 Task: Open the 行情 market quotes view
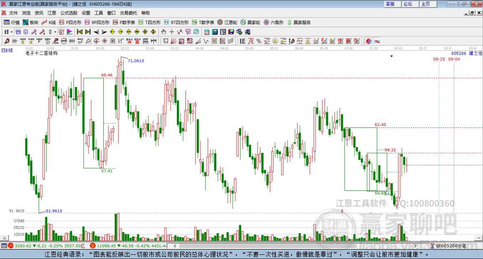tap(12, 23)
